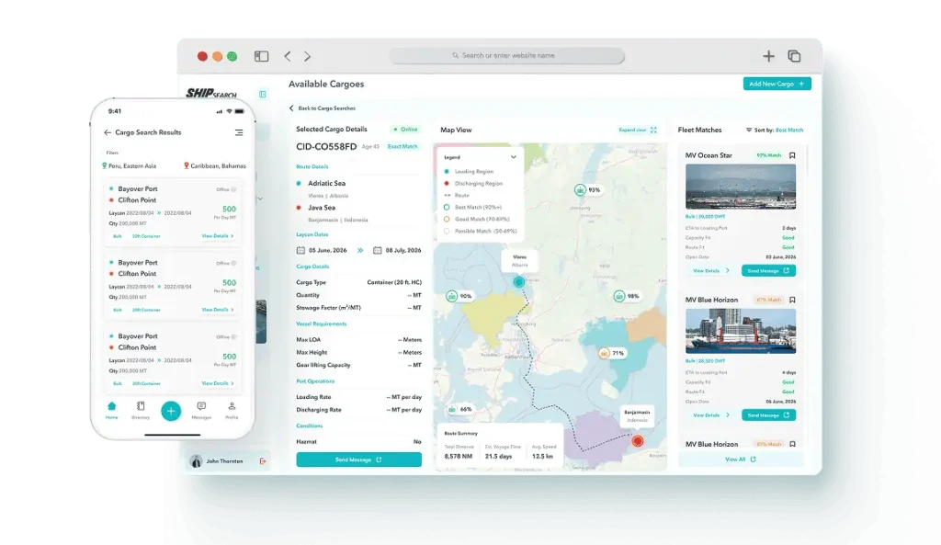The height and width of the screenshot is (545, 941).
Task: Send Message to MV Ocean Star
Action: 768,271
